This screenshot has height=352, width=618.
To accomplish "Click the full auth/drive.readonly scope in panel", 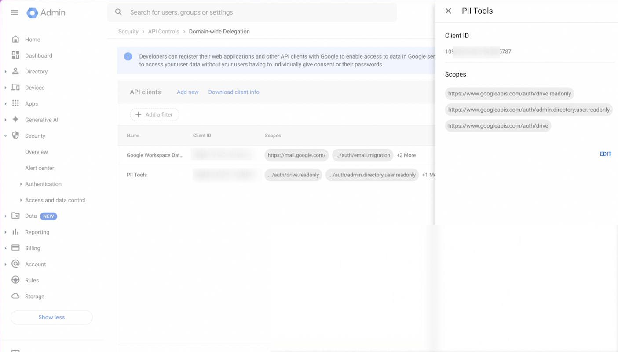I will tap(509, 94).
